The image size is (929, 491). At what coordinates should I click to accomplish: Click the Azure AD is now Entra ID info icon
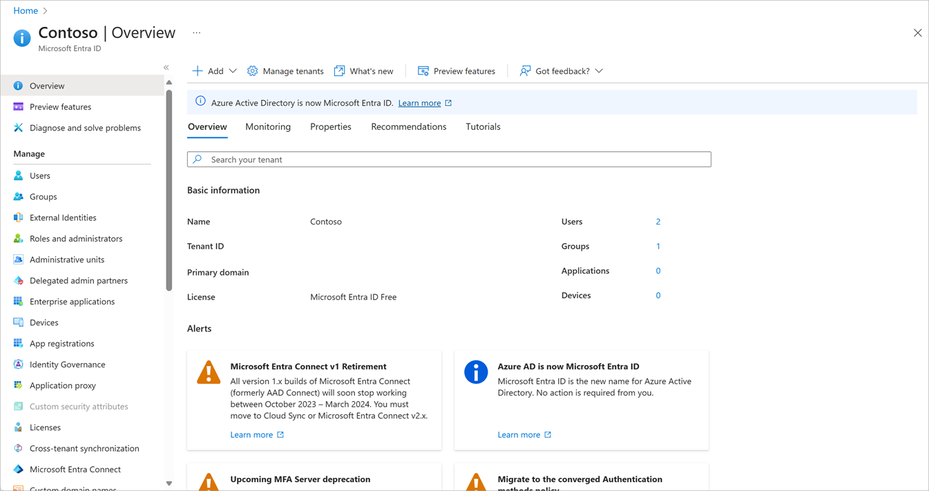(476, 372)
